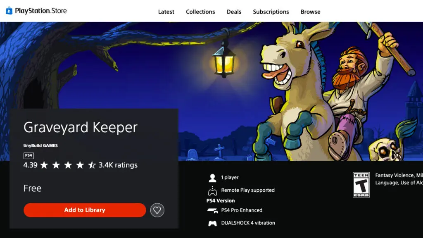
Task: Open the Browse menu
Action: [310, 12]
